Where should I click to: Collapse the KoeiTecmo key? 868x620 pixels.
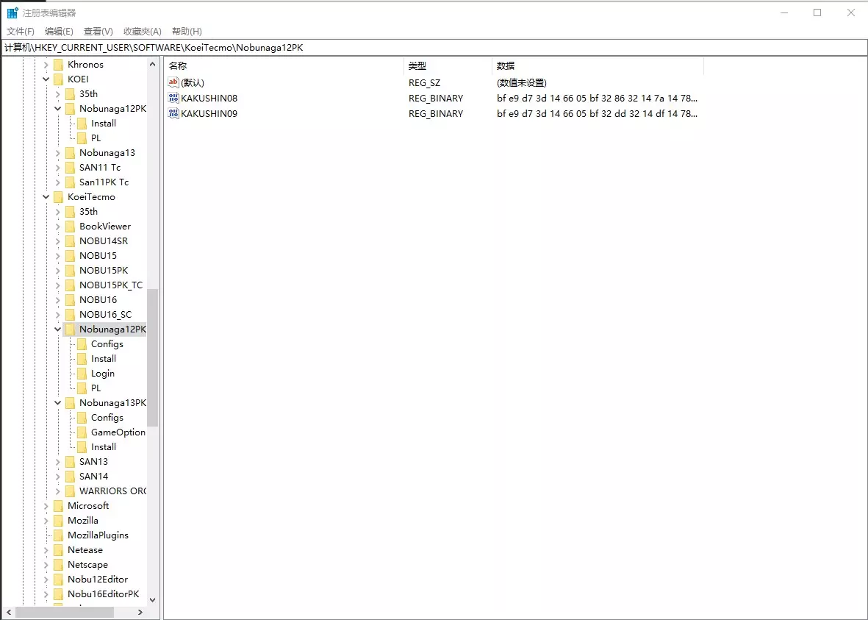click(x=46, y=196)
